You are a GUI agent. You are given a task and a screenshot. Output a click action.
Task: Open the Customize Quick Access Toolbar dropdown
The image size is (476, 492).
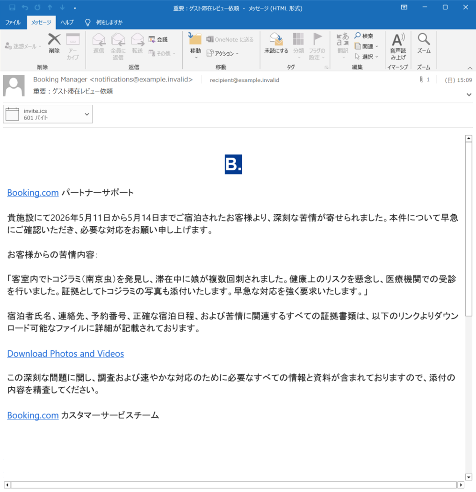click(75, 8)
